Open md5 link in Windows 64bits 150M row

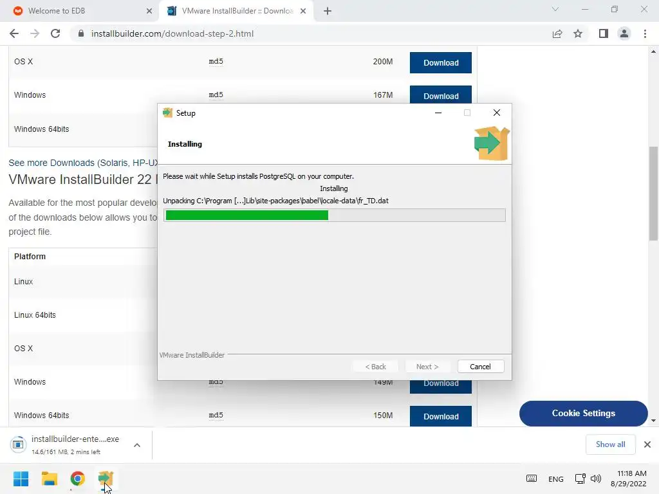coord(216,415)
